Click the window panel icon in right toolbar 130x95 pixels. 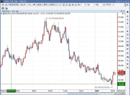[127, 53]
